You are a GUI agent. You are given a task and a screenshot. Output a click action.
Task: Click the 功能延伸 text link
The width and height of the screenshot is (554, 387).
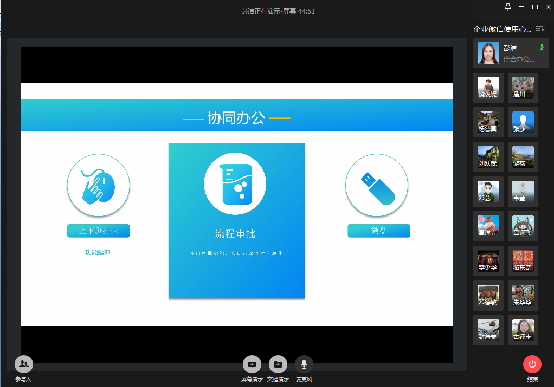click(98, 252)
